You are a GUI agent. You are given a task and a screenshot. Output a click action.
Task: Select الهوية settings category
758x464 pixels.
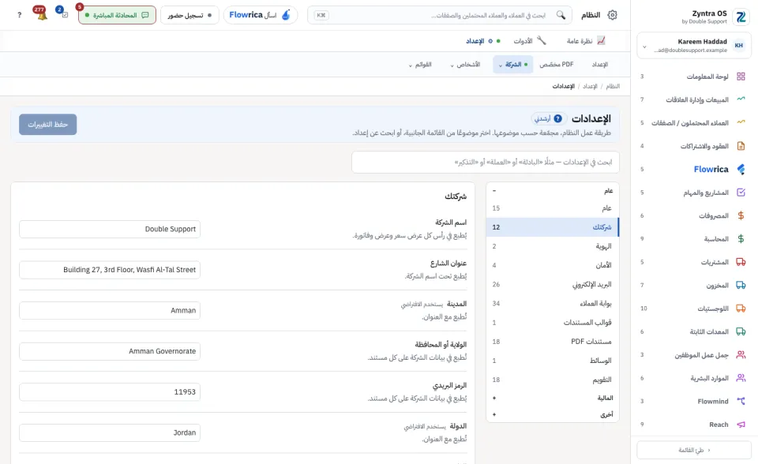pos(553,246)
